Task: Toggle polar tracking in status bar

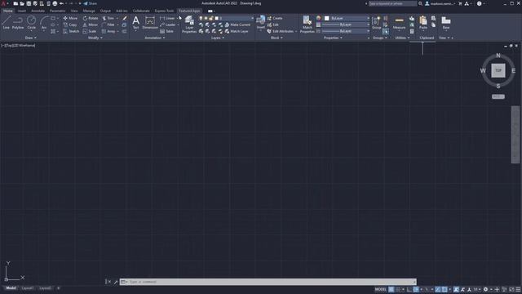Action: (x=416, y=289)
